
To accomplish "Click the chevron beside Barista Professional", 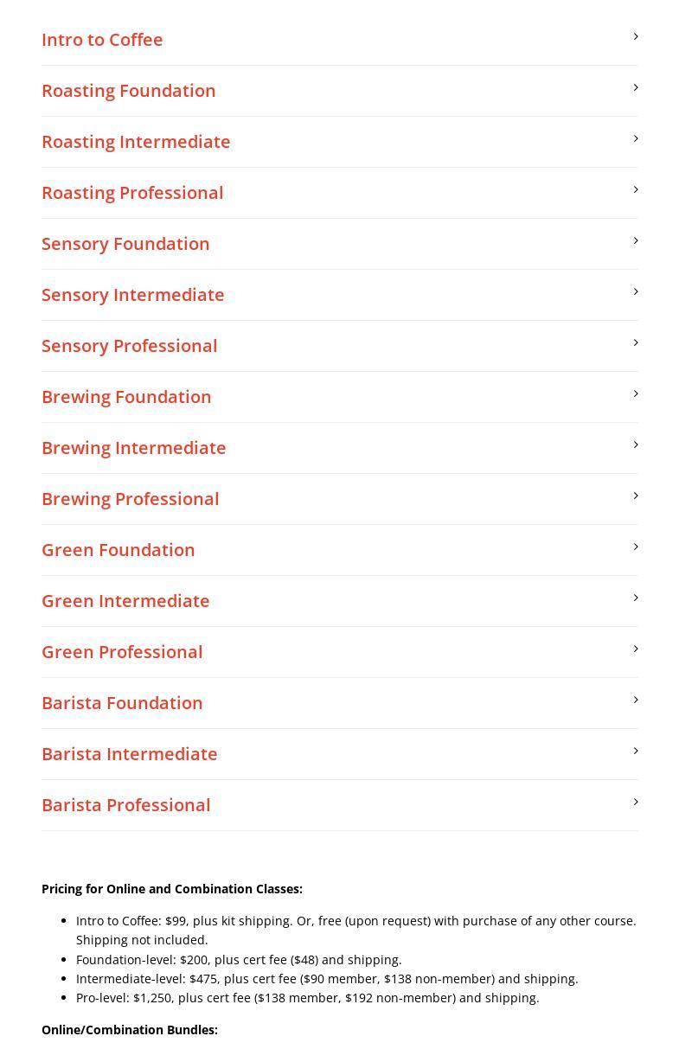I will coord(635,802).
